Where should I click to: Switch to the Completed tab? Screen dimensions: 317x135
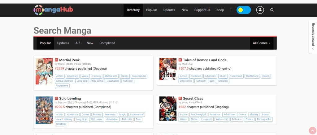click(107, 43)
